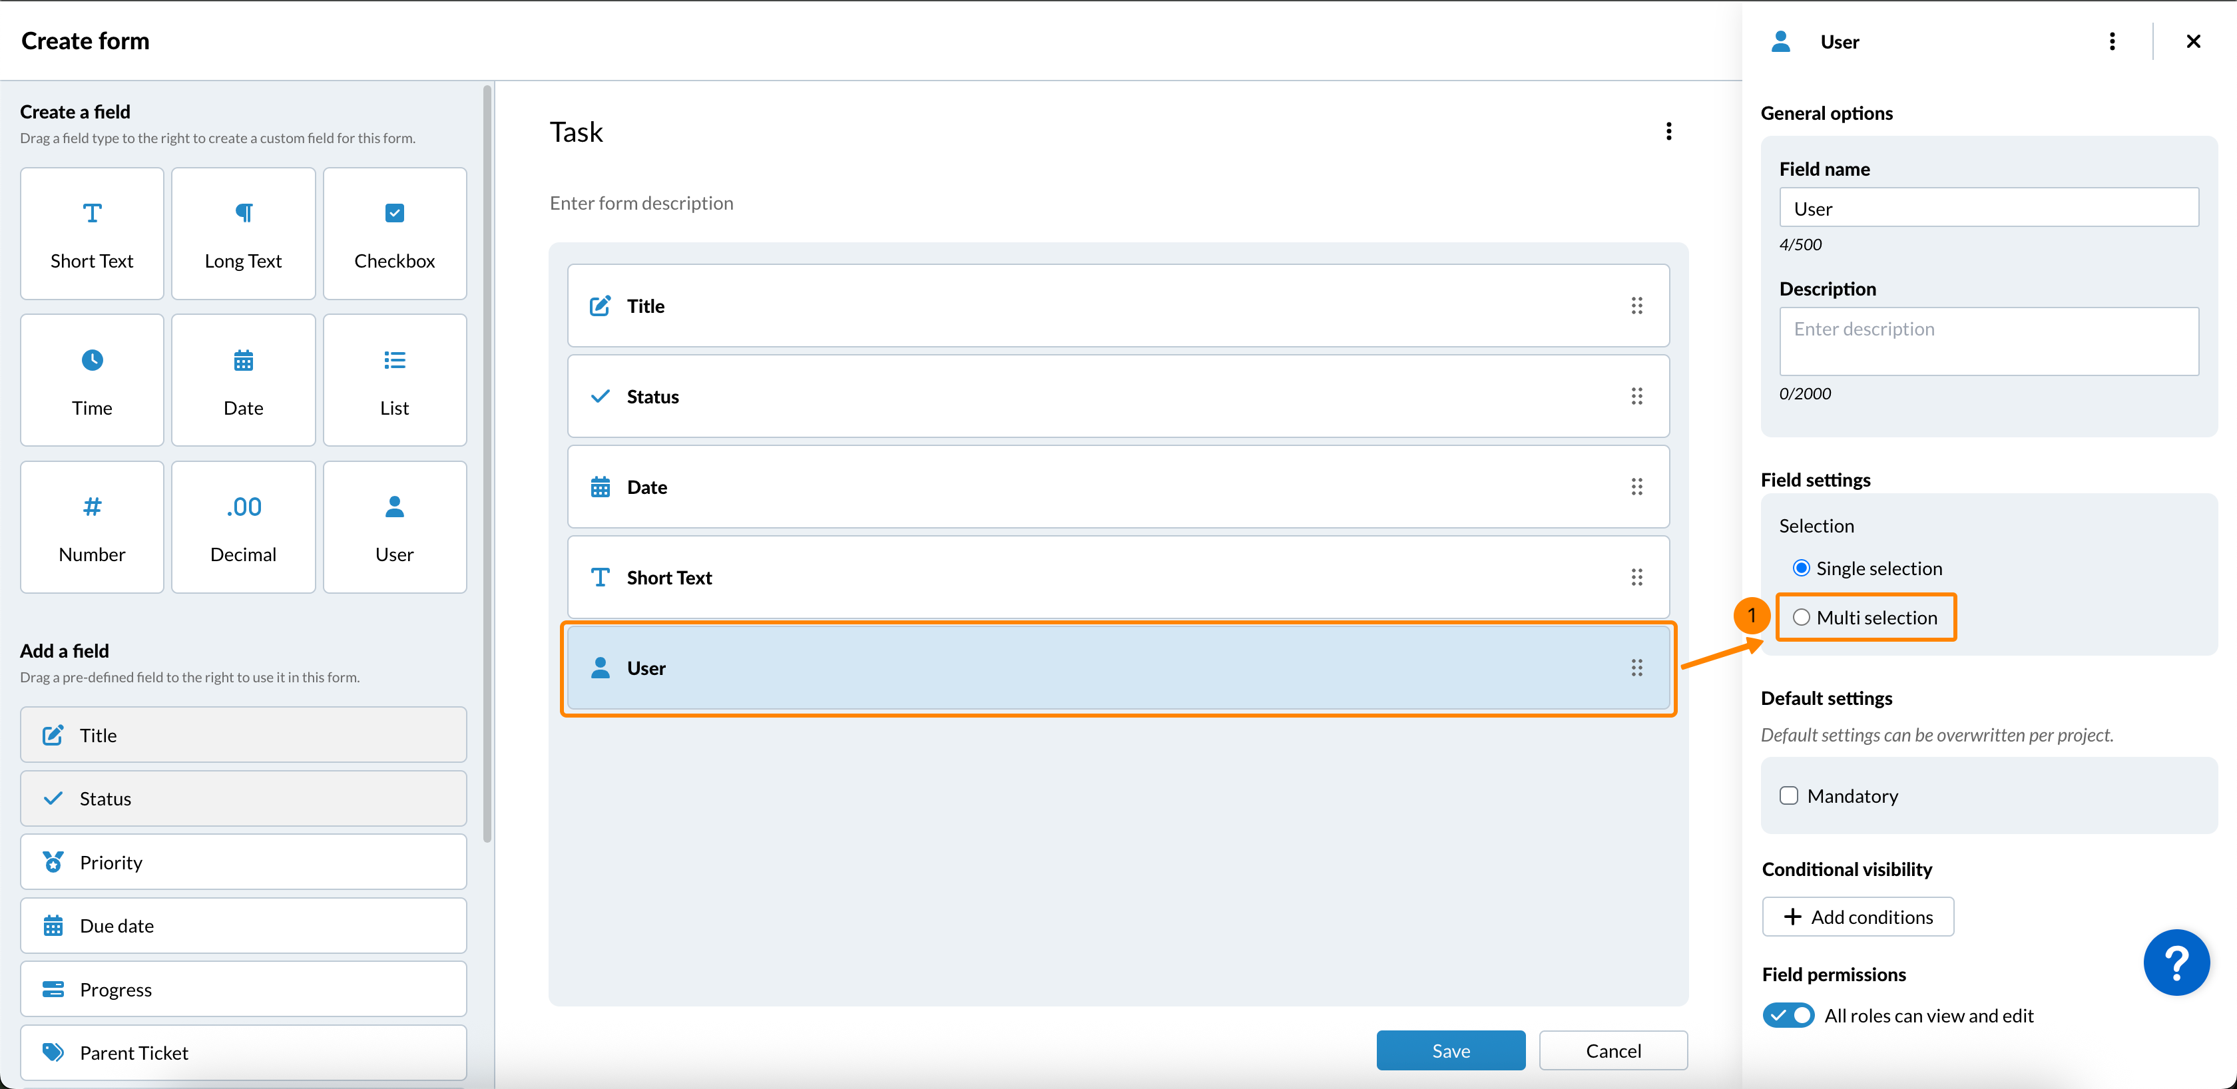Toggle All roles can view and edit
The width and height of the screenshot is (2237, 1089).
pos(1788,1015)
